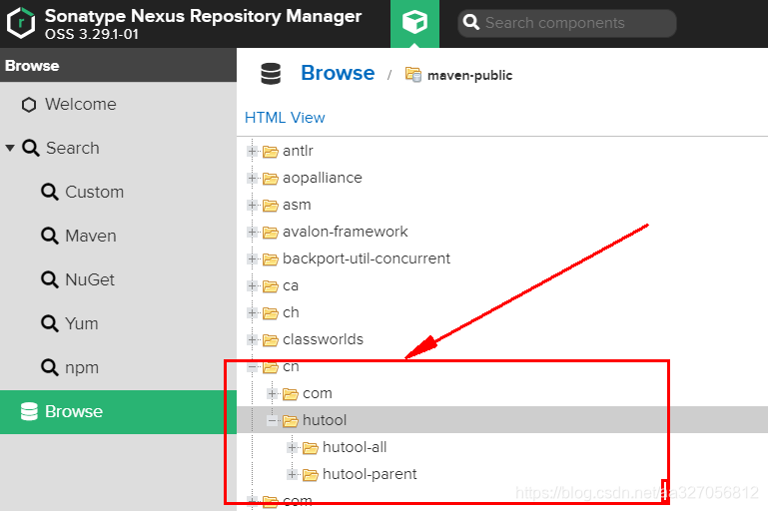Select the aopalliance folder icon
The height and width of the screenshot is (511, 768).
pos(270,179)
